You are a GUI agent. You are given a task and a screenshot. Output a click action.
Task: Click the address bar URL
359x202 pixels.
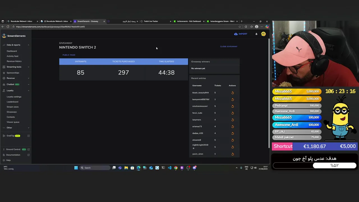point(50,27)
